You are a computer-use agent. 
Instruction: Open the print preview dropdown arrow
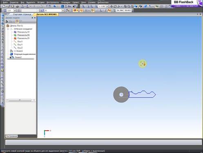25,6
